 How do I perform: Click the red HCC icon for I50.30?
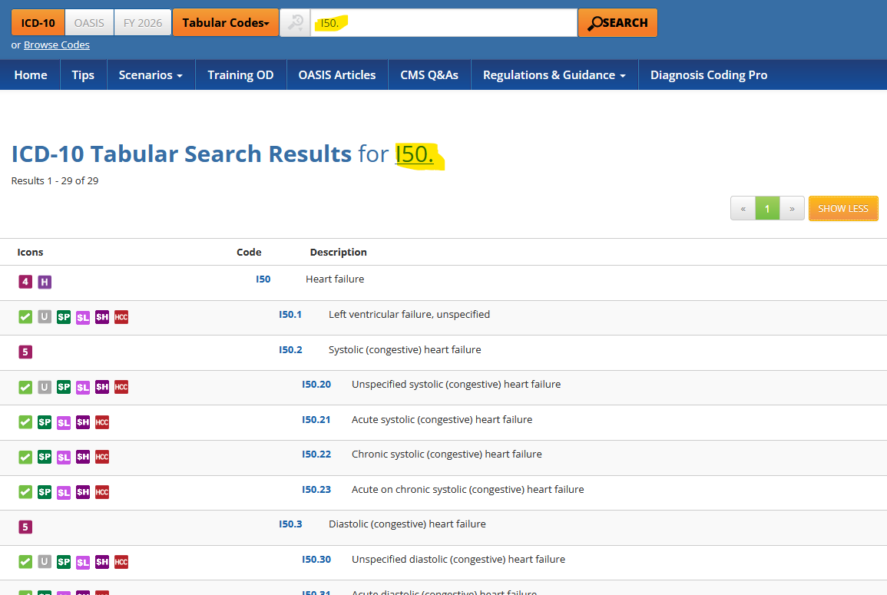[121, 561]
